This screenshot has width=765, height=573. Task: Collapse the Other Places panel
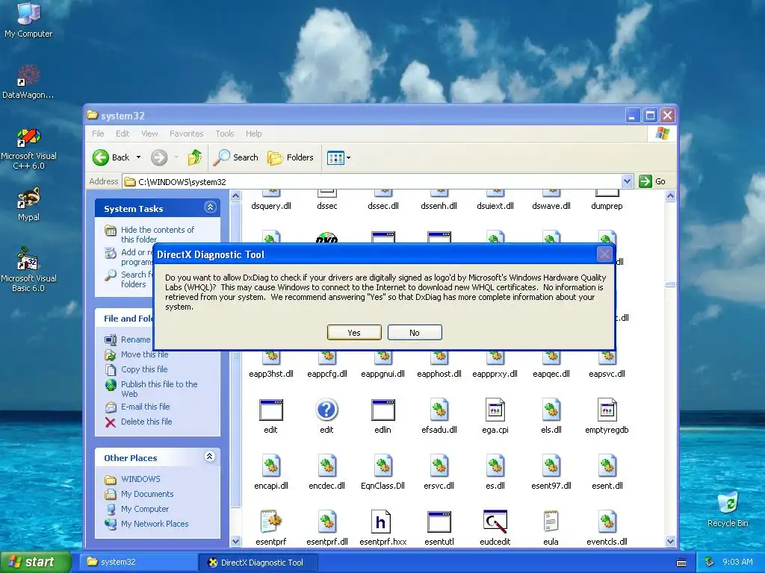click(x=209, y=457)
